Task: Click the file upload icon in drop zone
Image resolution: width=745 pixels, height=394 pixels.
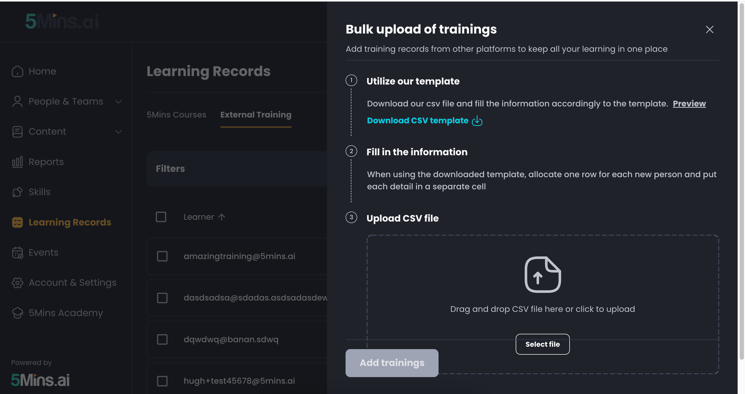Action: tap(543, 275)
